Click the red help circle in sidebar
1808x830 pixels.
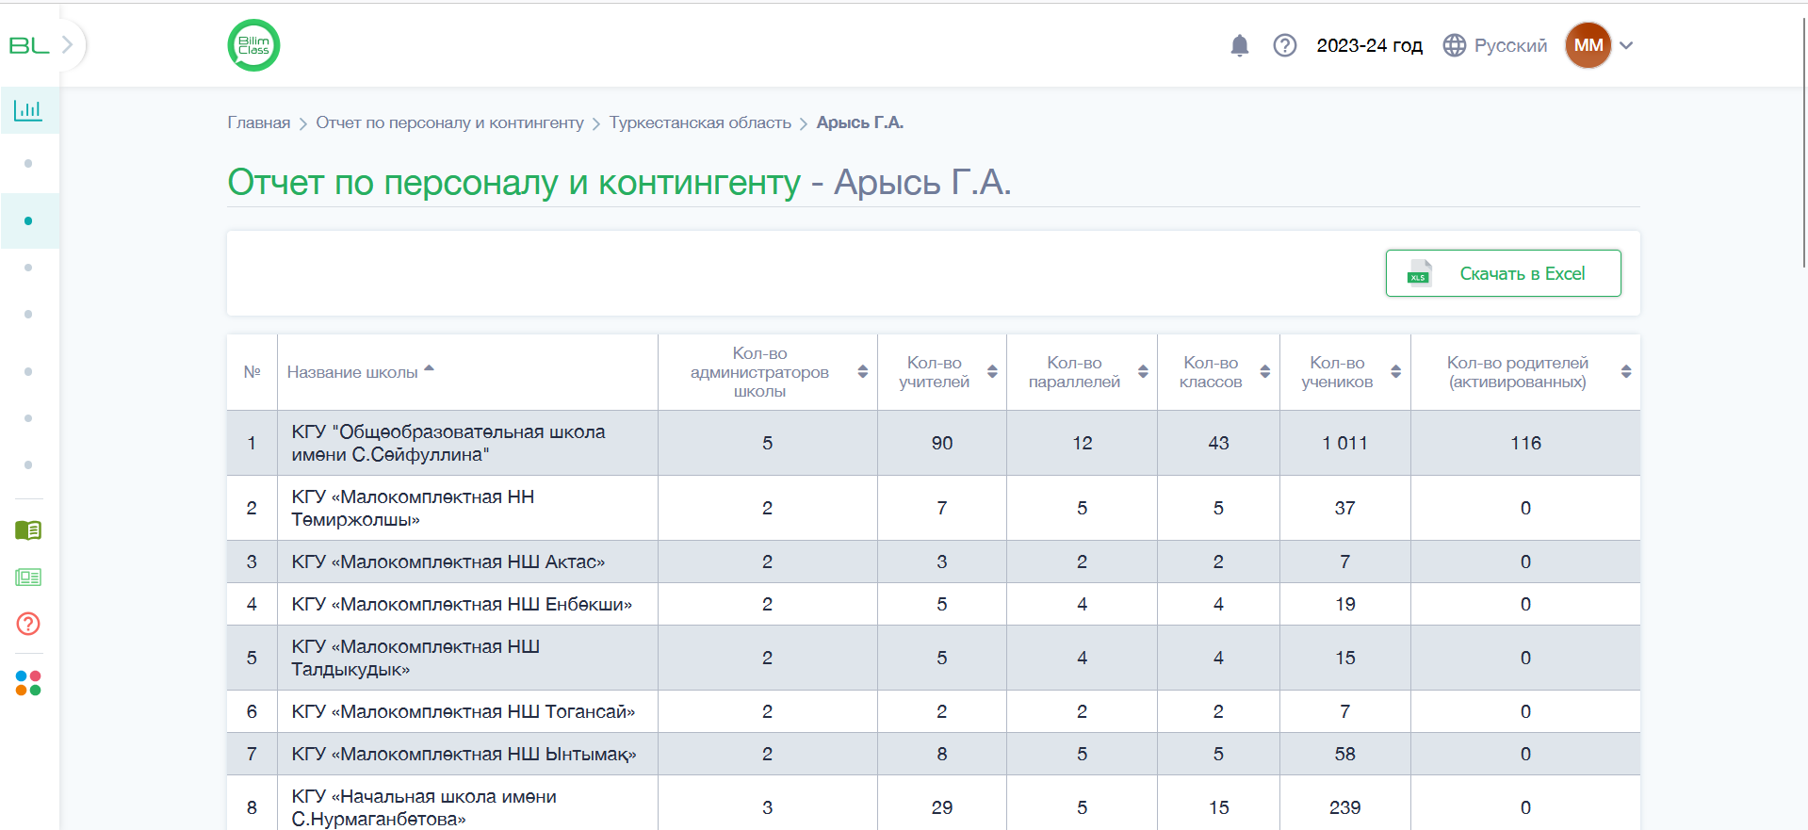(28, 624)
